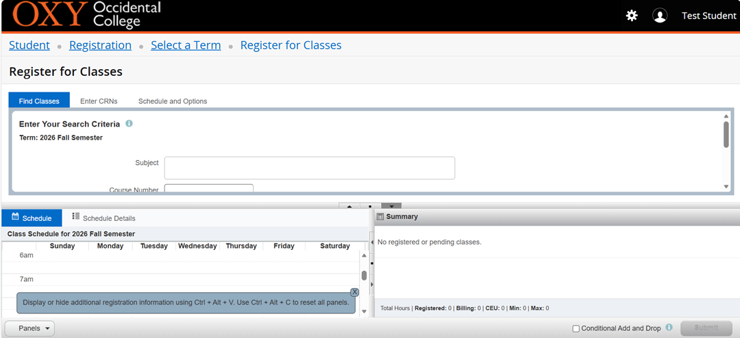Screen dimensions: 740x338
Task: Click the Test Student username
Action: click(709, 16)
